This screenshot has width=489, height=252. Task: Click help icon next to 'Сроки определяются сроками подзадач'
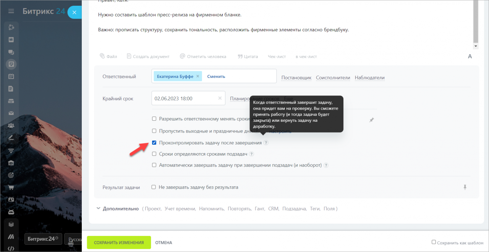coord(252,154)
